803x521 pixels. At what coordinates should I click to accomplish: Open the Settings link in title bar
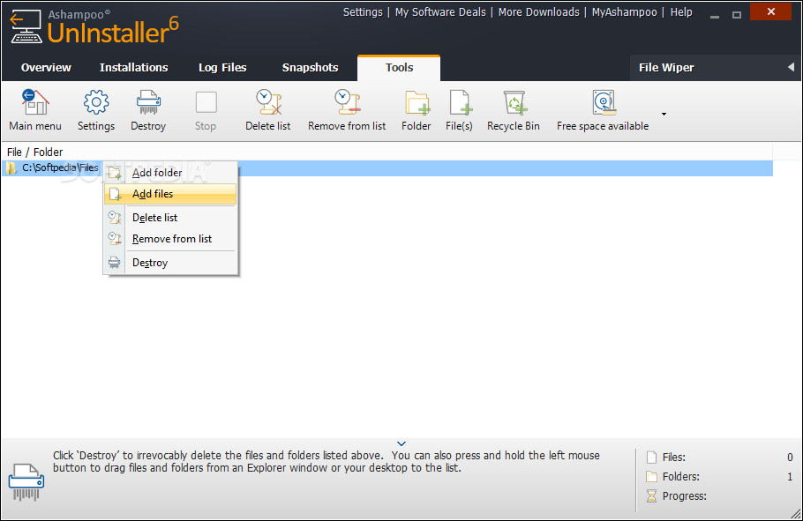point(363,12)
